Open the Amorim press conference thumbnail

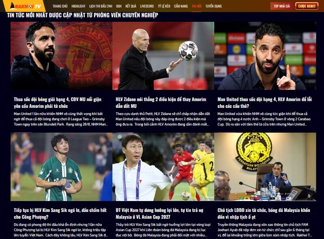pyautogui.click(x=265, y=56)
